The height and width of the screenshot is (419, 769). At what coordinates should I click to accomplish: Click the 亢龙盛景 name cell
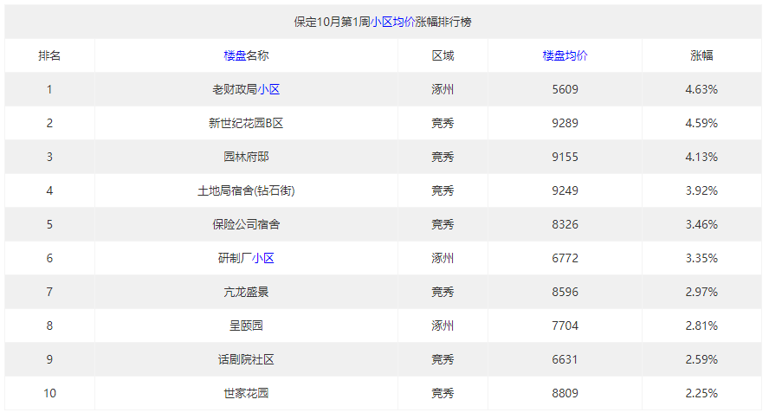click(x=246, y=293)
